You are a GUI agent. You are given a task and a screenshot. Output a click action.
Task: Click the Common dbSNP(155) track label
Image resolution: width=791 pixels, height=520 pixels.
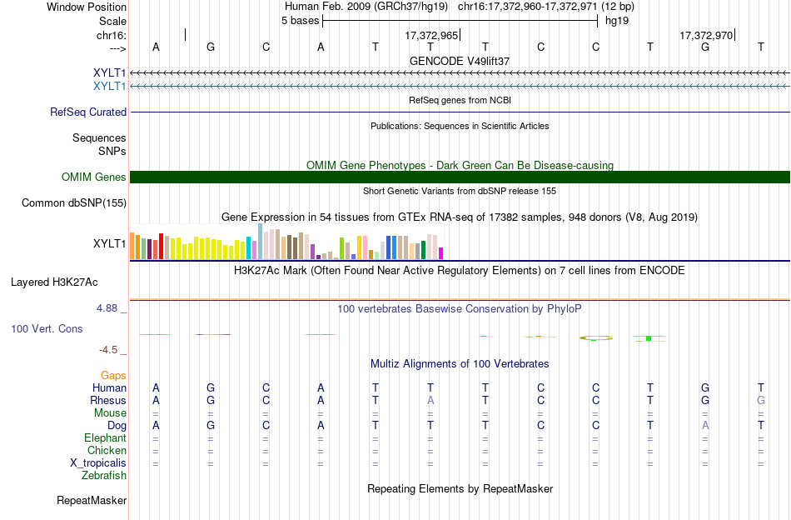click(x=73, y=203)
